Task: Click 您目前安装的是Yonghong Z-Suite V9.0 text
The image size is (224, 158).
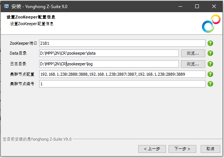Action: click(37, 139)
